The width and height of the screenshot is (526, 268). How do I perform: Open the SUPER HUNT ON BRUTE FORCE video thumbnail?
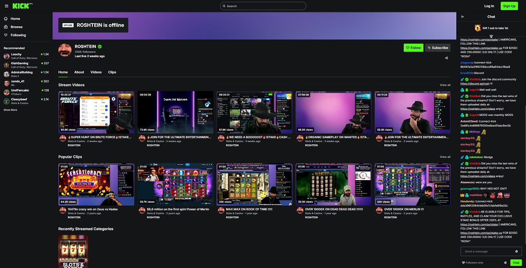(96, 112)
